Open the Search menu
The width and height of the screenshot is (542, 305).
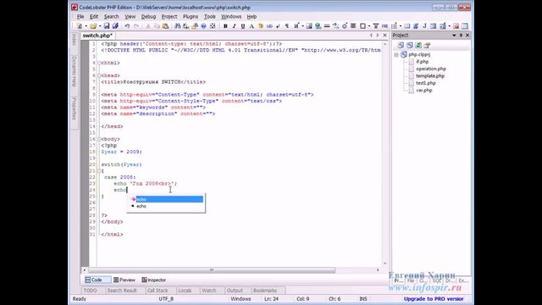click(x=111, y=17)
